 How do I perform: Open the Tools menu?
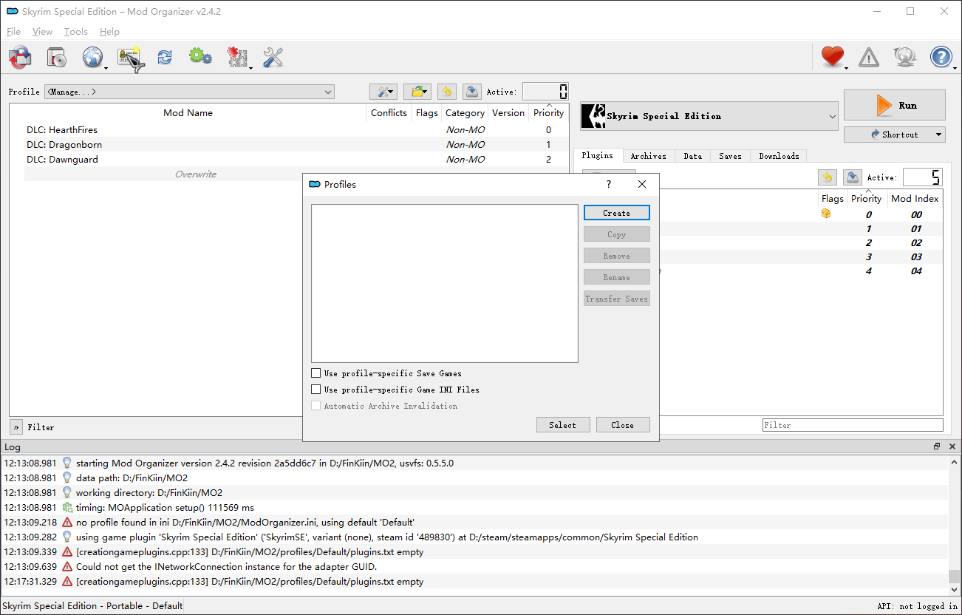75,32
